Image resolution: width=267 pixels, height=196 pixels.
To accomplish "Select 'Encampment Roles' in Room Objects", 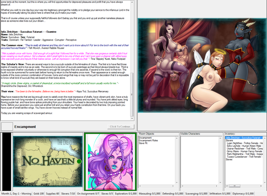I will coord(148,140).
